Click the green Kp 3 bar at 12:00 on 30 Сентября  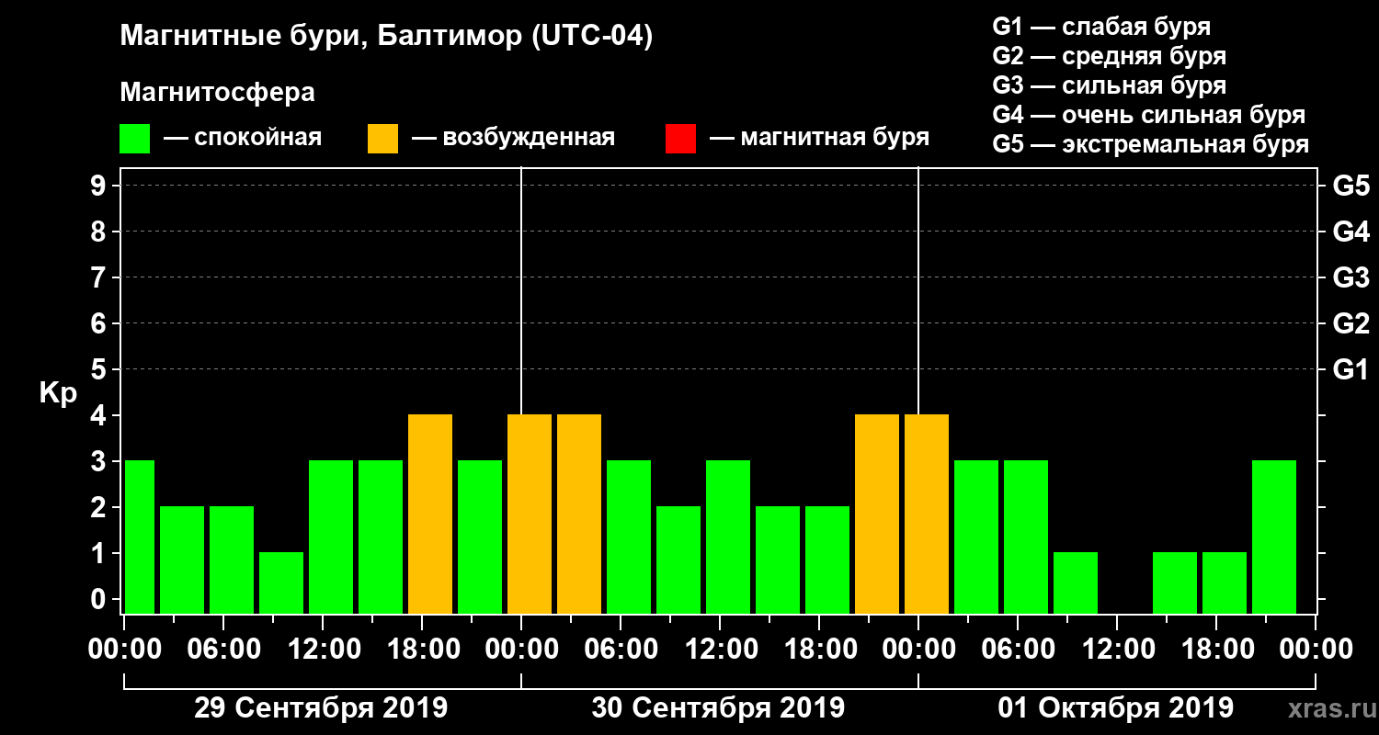click(728, 537)
